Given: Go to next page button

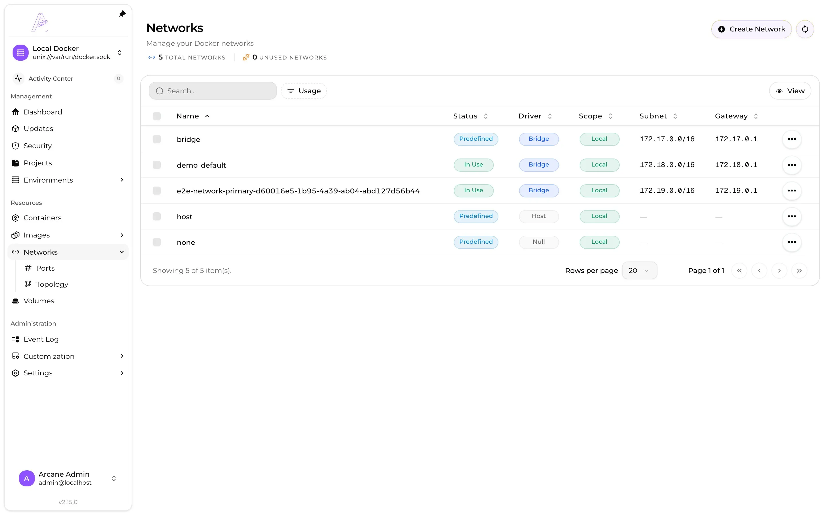Looking at the screenshot, I should (779, 270).
